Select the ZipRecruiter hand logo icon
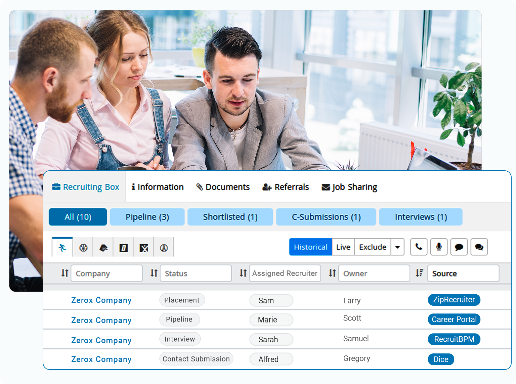Viewport: 516px width, 384px height. pyautogui.click(x=103, y=247)
